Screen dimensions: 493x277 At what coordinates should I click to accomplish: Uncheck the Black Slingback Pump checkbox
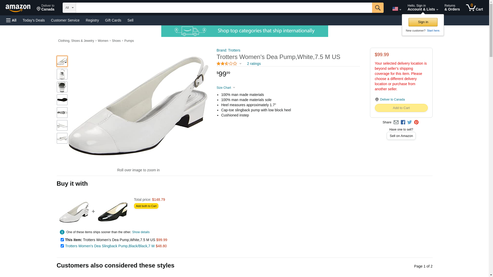click(x=62, y=246)
